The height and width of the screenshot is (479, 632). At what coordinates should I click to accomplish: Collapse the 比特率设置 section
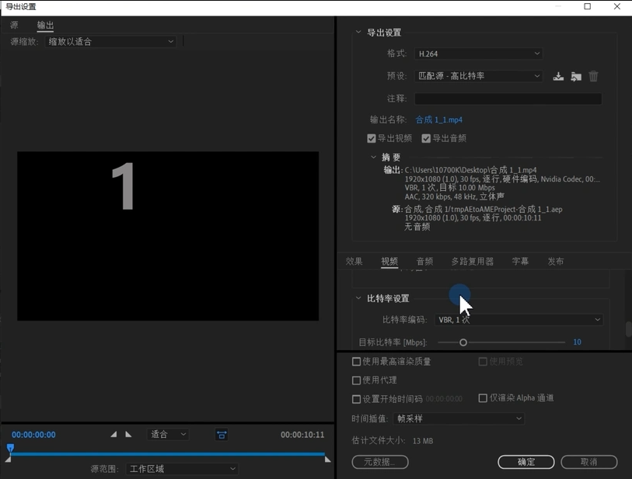tap(358, 298)
